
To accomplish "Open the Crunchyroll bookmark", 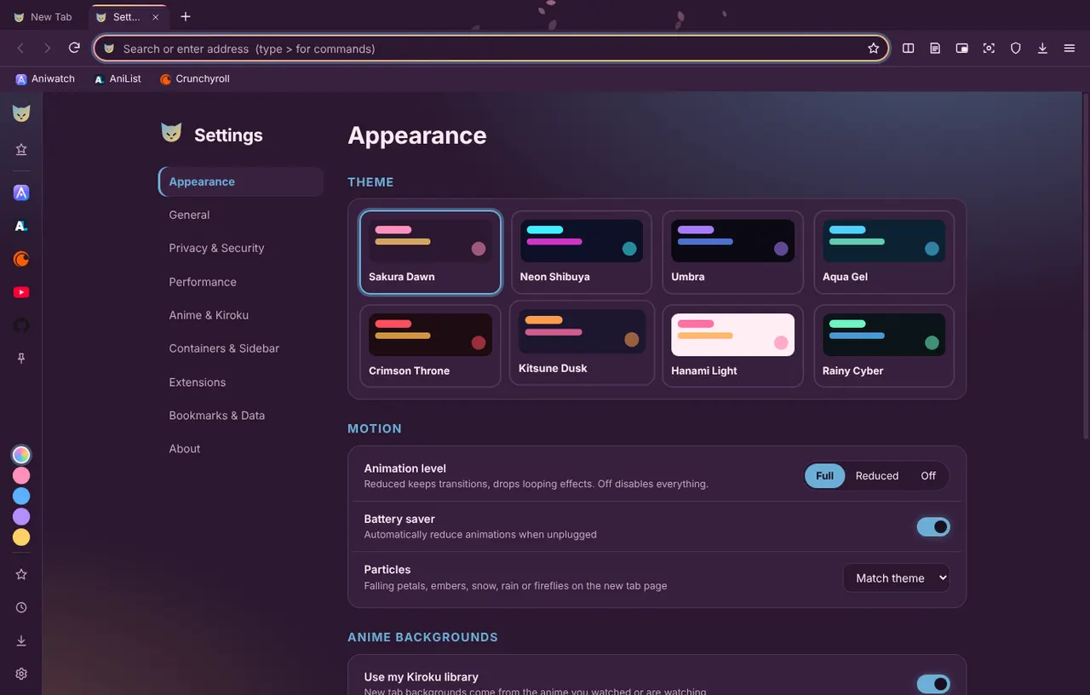I will [x=194, y=78].
